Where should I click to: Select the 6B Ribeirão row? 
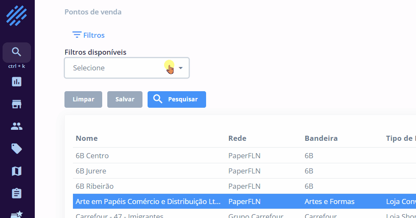click(244, 186)
